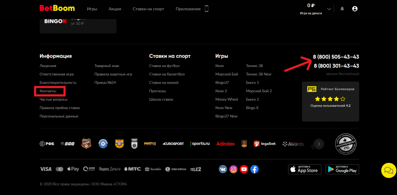Open notifications bell icon
Image resolution: width=397 pixels, height=195 pixels.
pos(342,9)
